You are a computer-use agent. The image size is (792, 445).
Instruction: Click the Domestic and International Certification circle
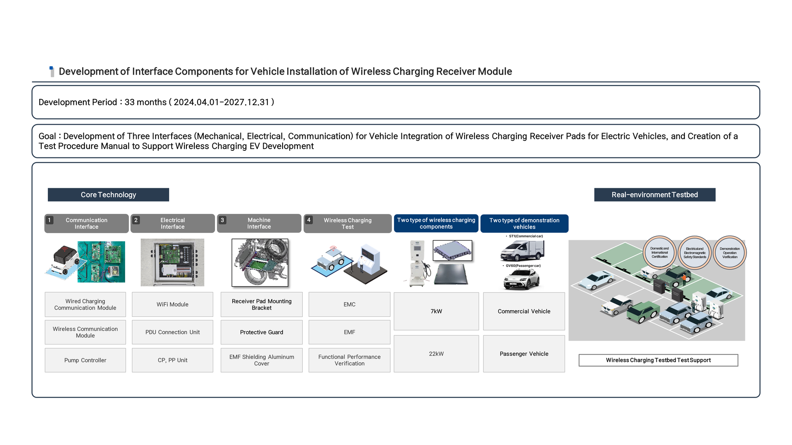pyautogui.click(x=659, y=253)
